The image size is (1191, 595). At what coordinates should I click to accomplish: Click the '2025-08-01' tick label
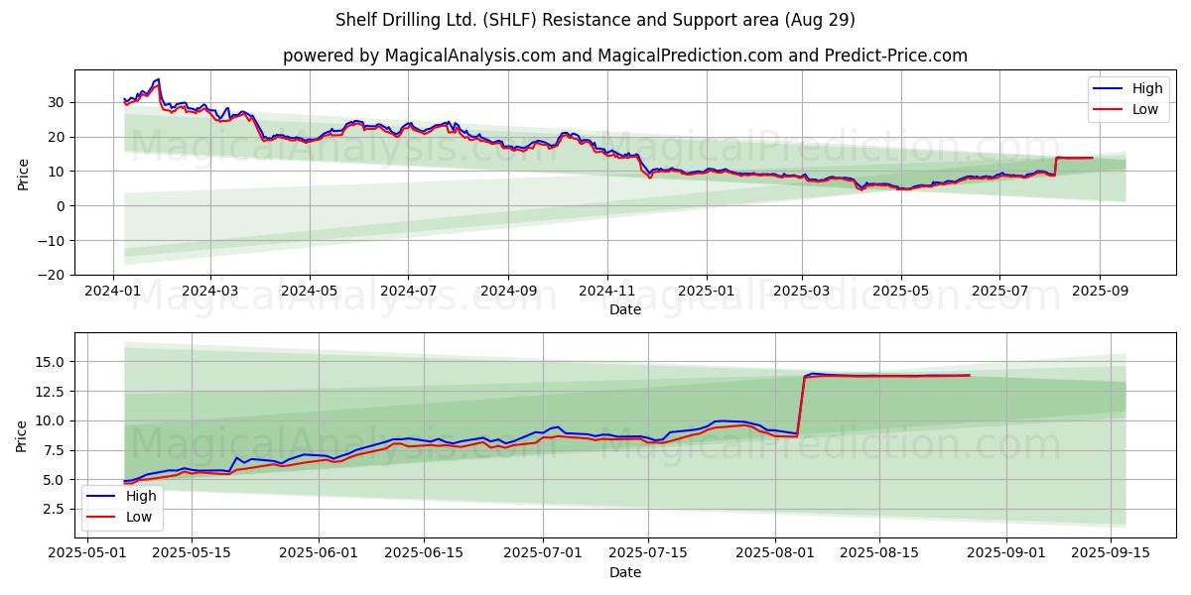coord(774,553)
